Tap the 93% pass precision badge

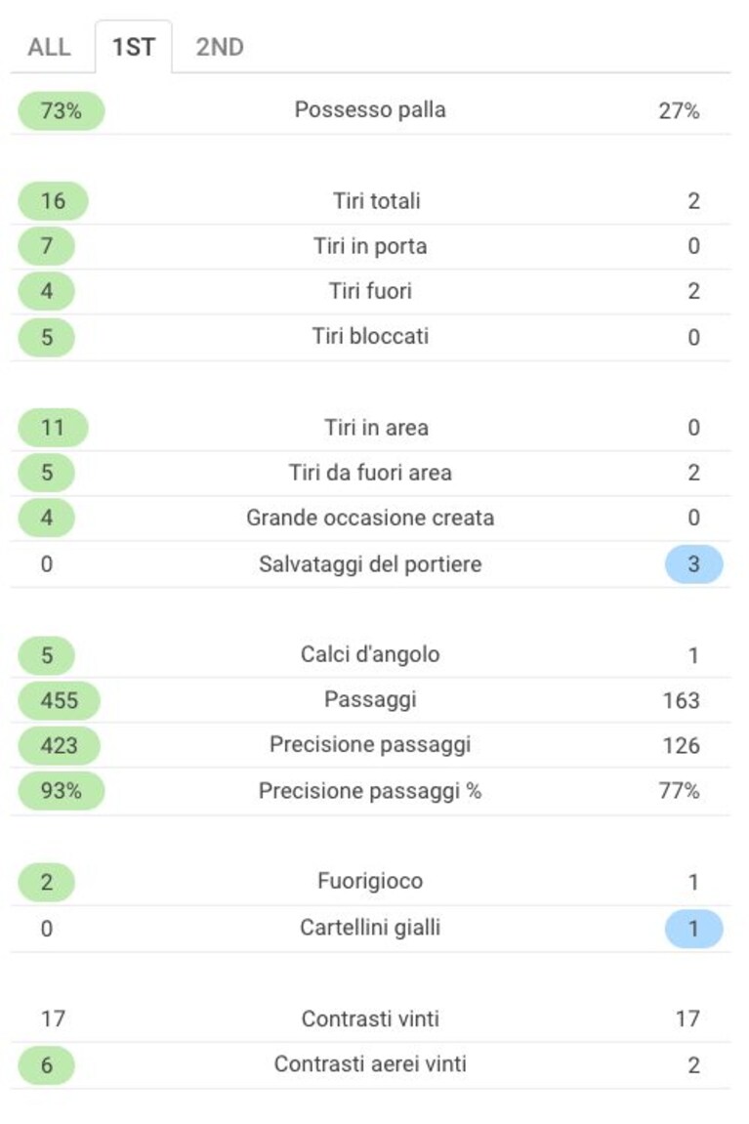[x=61, y=791]
